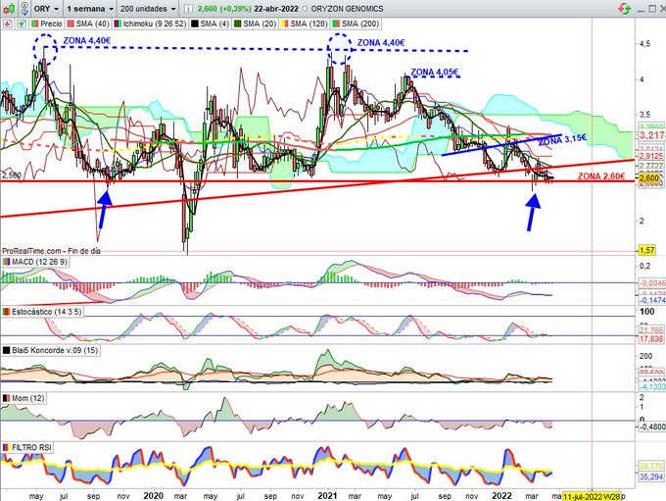The height and width of the screenshot is (501, 666).
Task: Click the '11-jul-2022 W28' date marker
Action: click(x=592, y=496)
